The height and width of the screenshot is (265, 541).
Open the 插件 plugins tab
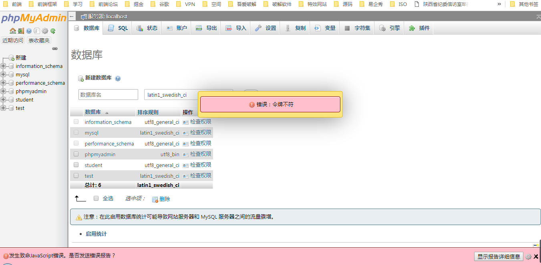(419, 28)
